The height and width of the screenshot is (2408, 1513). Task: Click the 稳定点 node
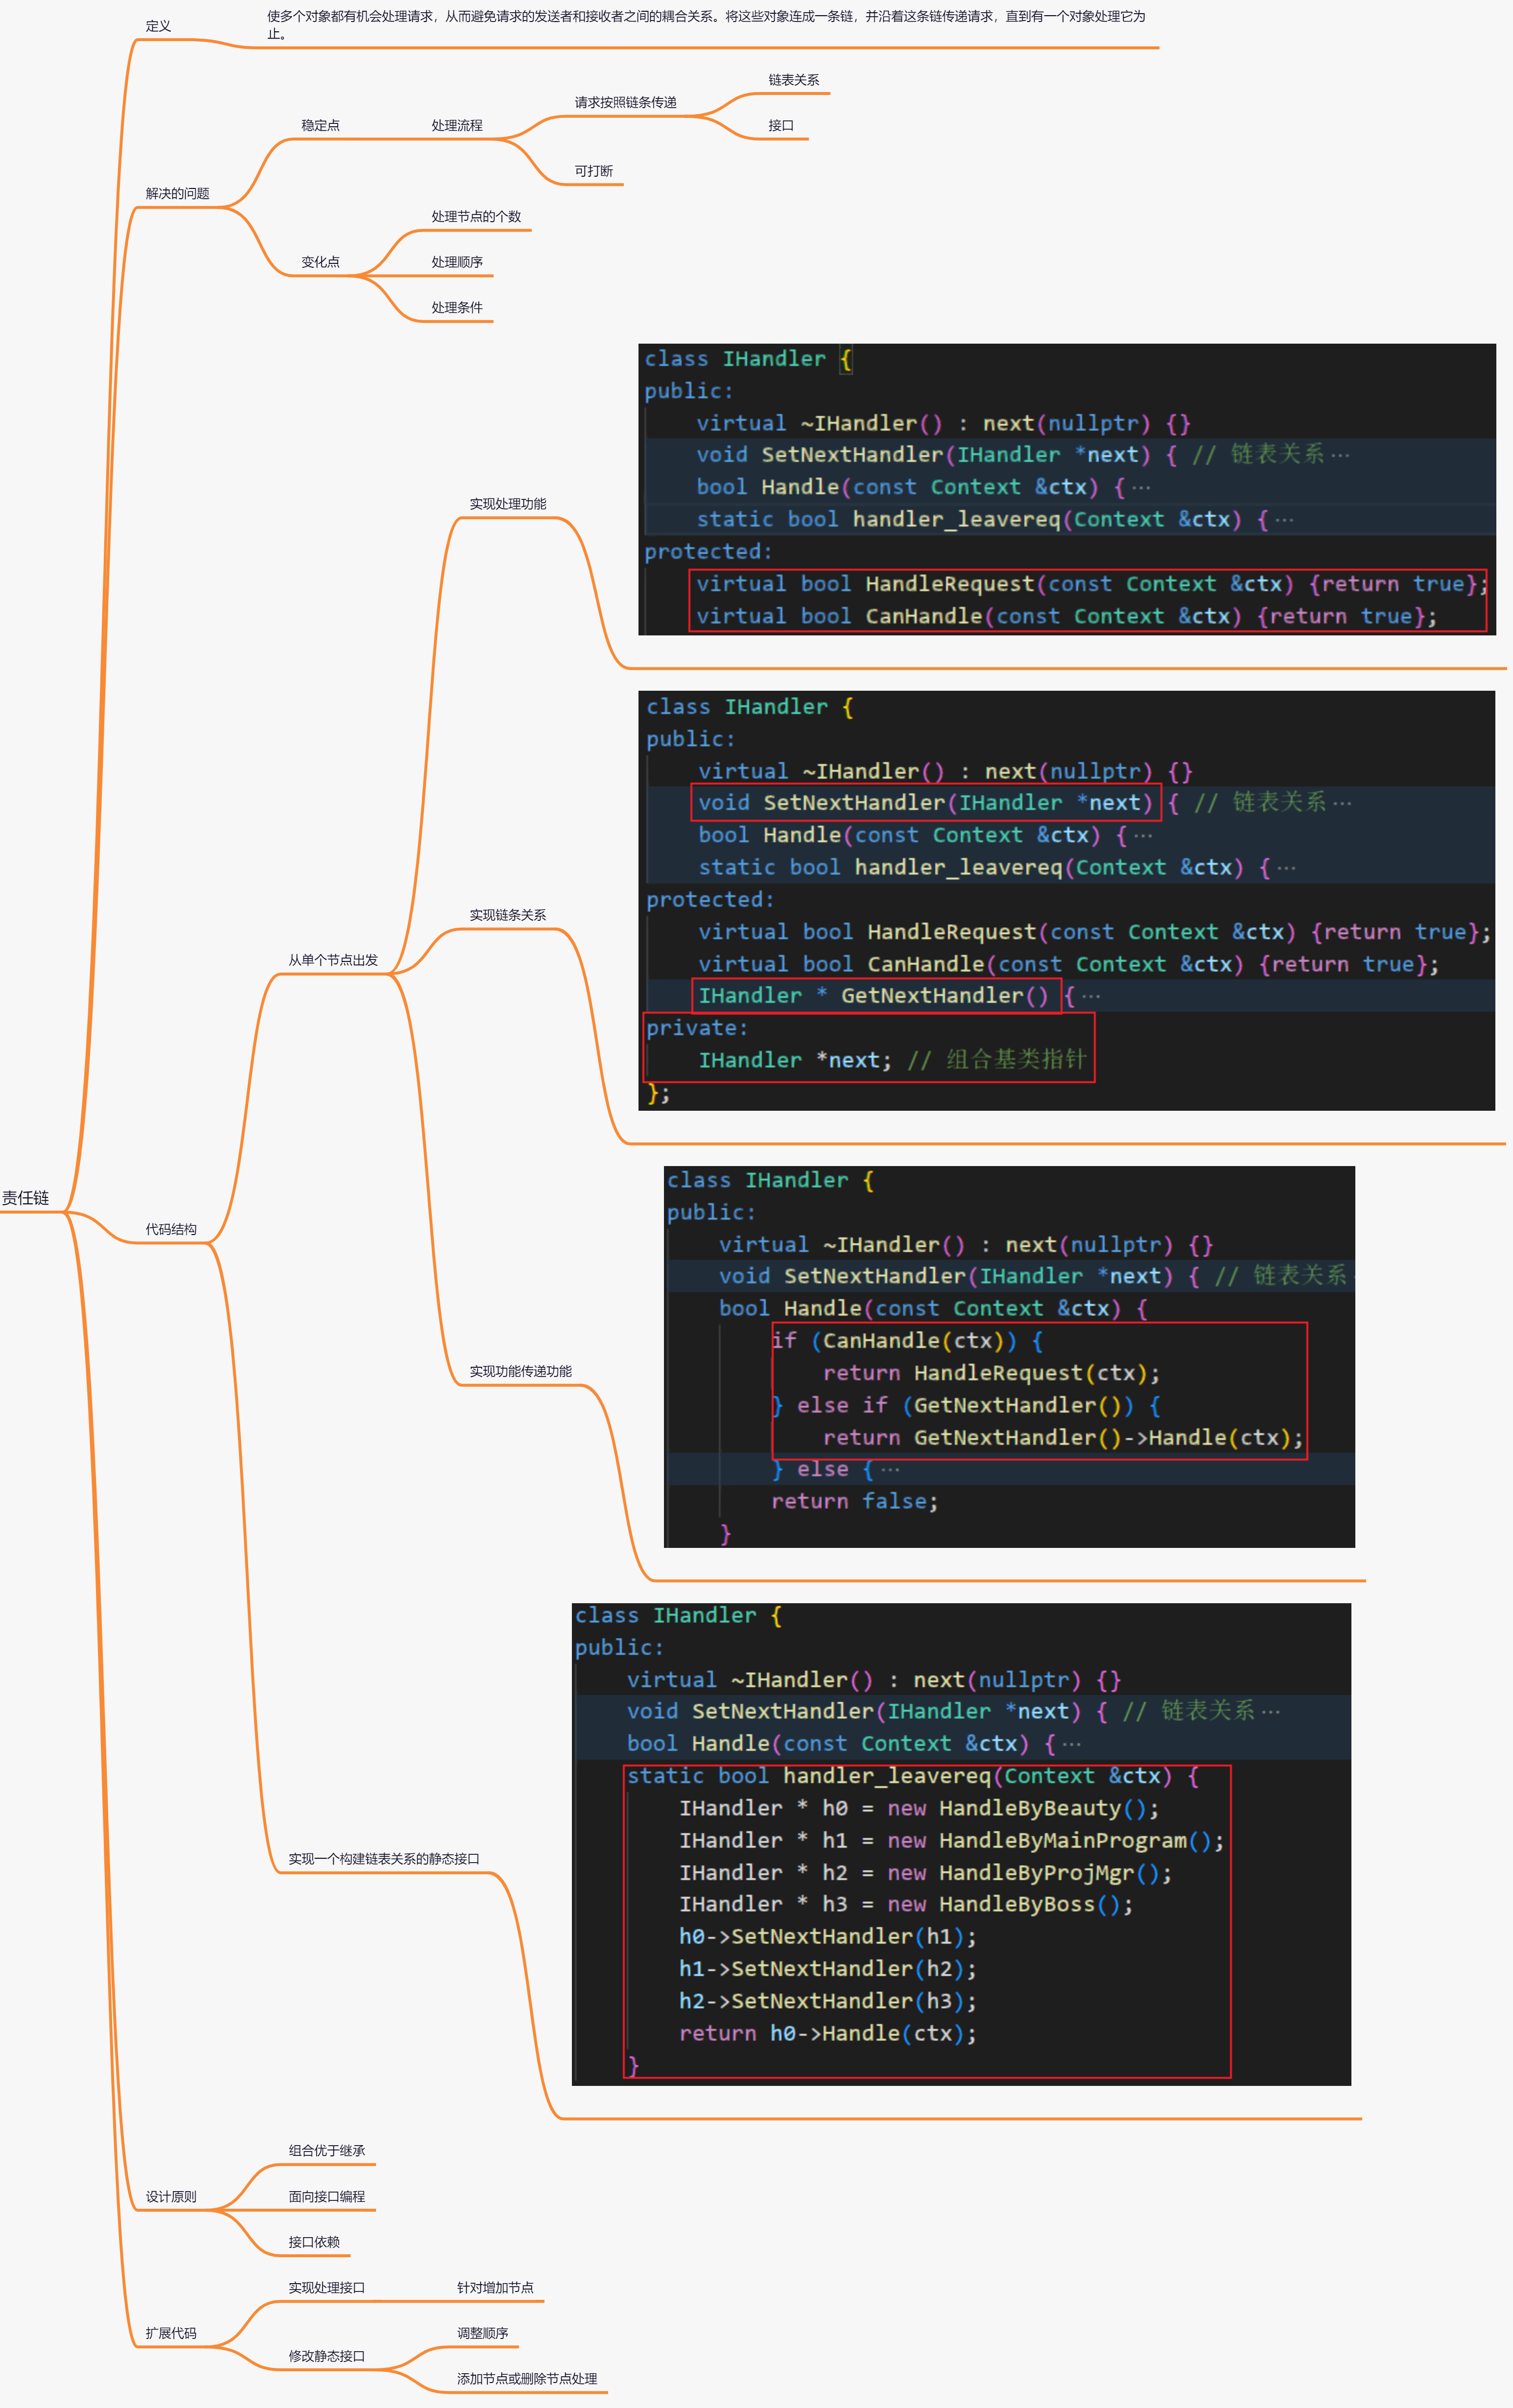(320, 125)
